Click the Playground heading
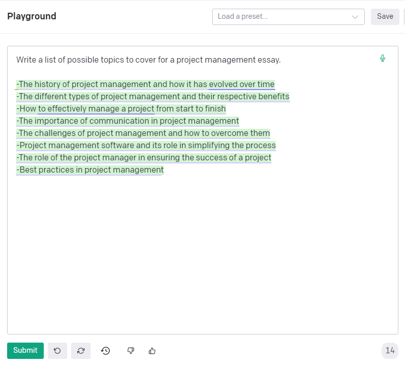The height and width of the screenshot is (365, 405). [32, 16]
